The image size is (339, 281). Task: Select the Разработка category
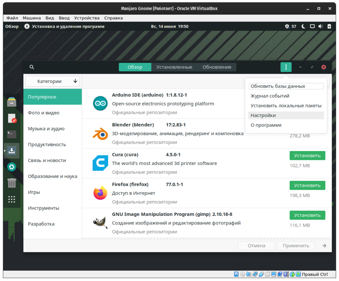53,224
